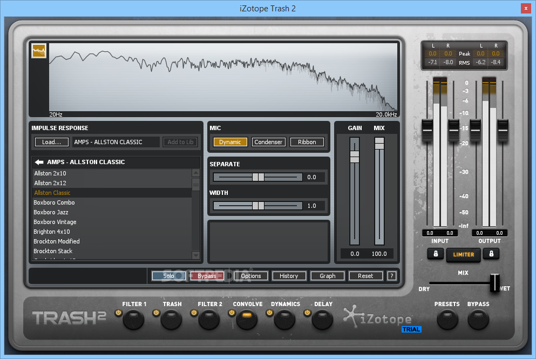
Task: Open the Trash module knob
Action: point(171,320)
